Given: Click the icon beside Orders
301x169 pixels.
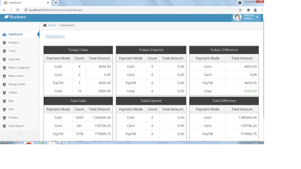Looking at the screenshot, I should click(x=4, y=93).
